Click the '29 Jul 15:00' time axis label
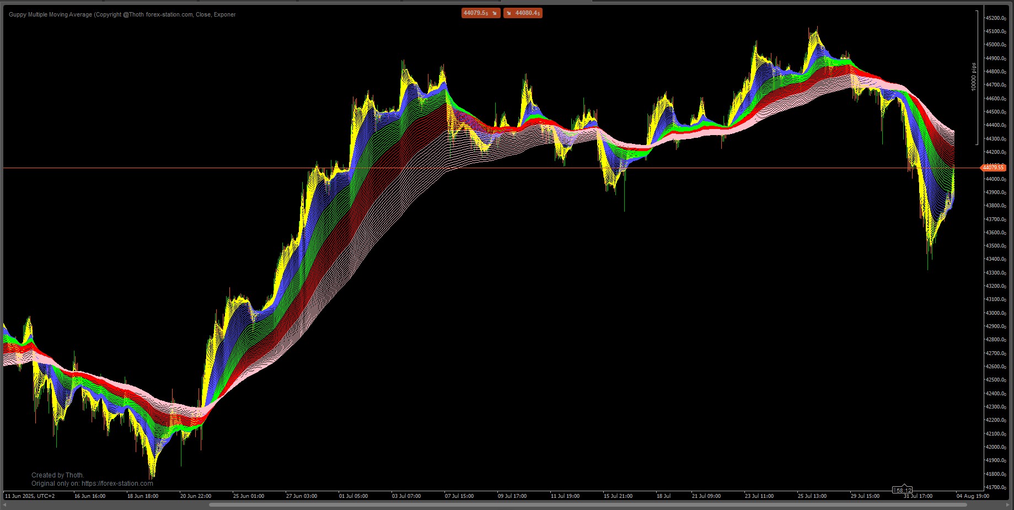 865,496
